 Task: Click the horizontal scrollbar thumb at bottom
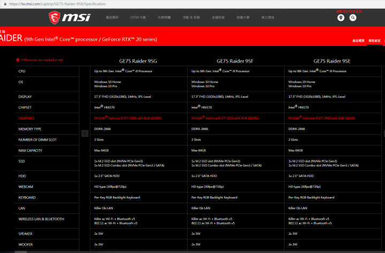[x=21, y=252]
